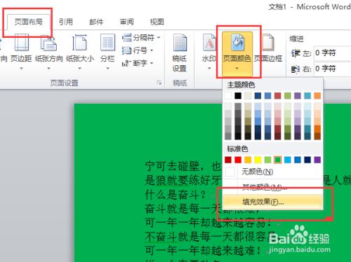Click document line 可一年一年却越来越难！
Viewport: 351px width, 262px height.
pos(203,251)
